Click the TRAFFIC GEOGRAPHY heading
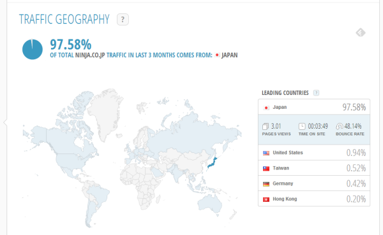Screen dimensions: 383x235 (x=64, y=19)
